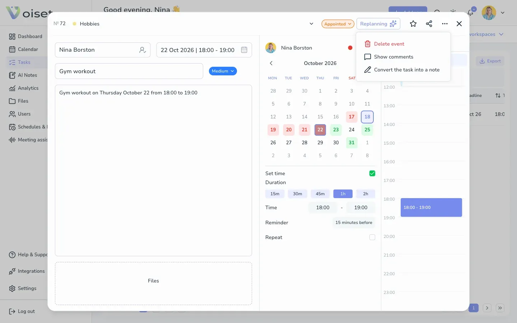Select the 30m duration option
This screenshot has width=517, height=323.
[298, 194]
